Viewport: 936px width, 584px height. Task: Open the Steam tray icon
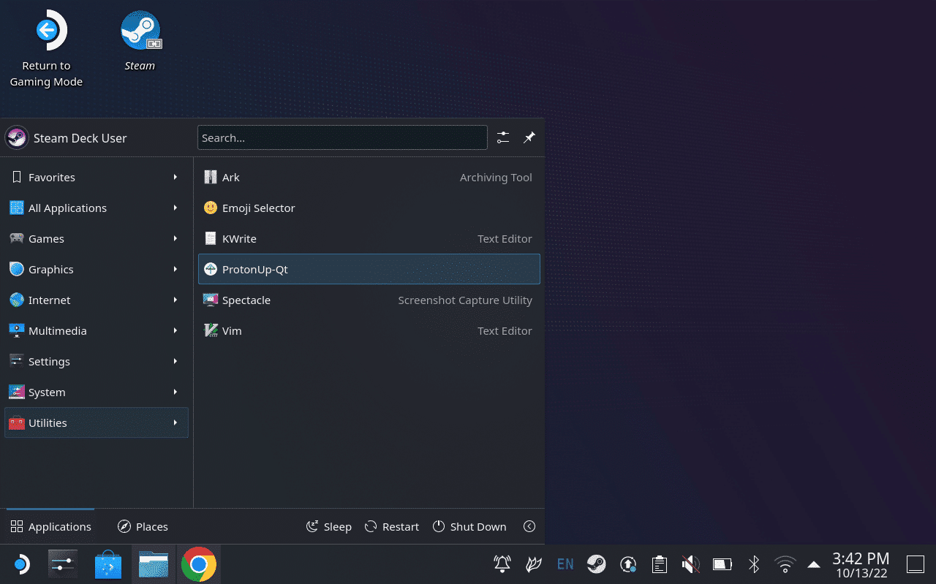(x=597, y=564)
